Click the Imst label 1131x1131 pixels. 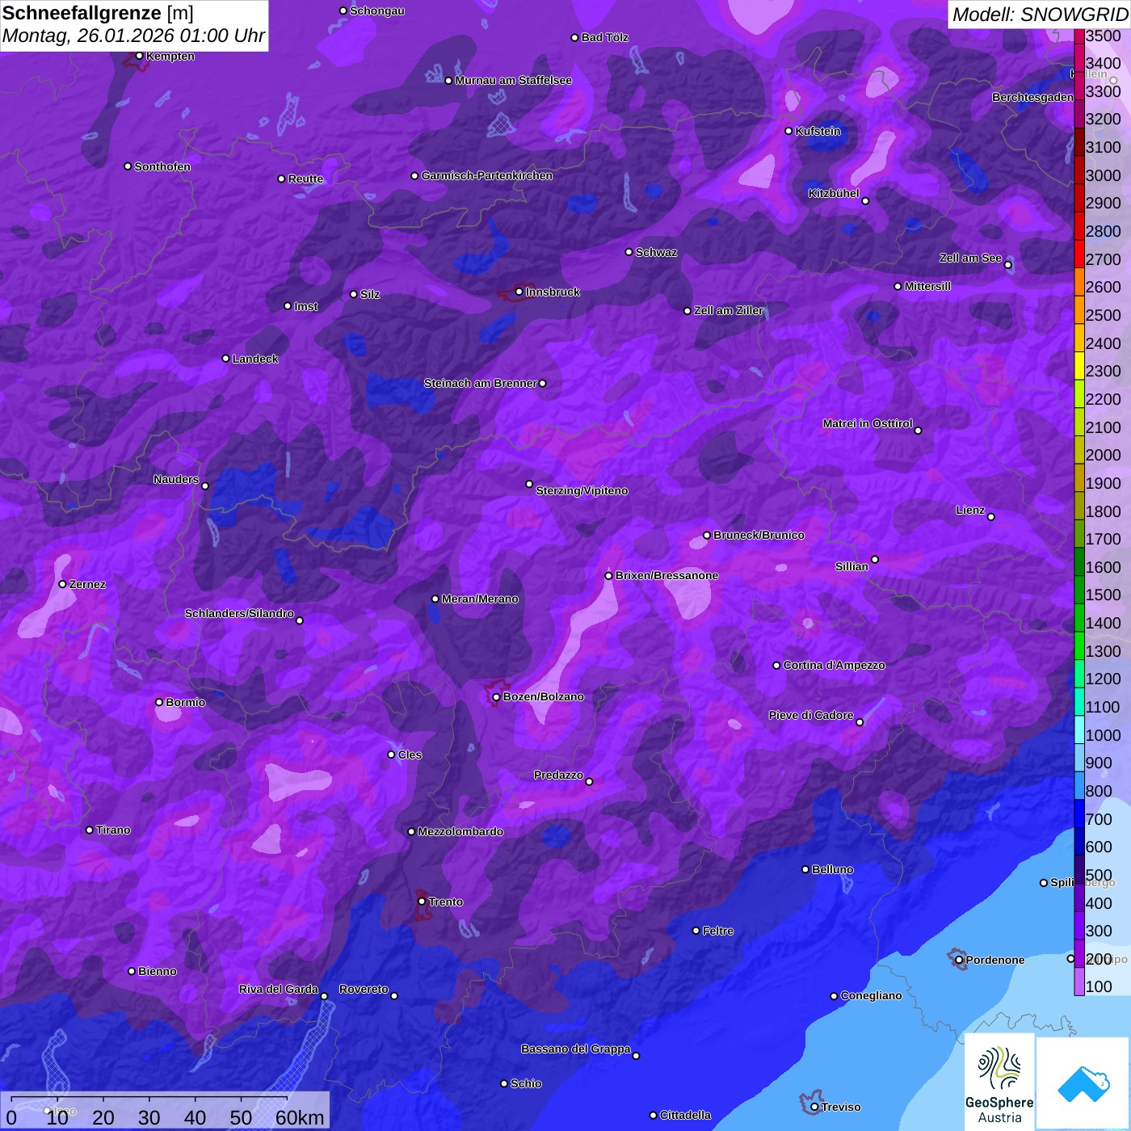[x=306, y=306]
